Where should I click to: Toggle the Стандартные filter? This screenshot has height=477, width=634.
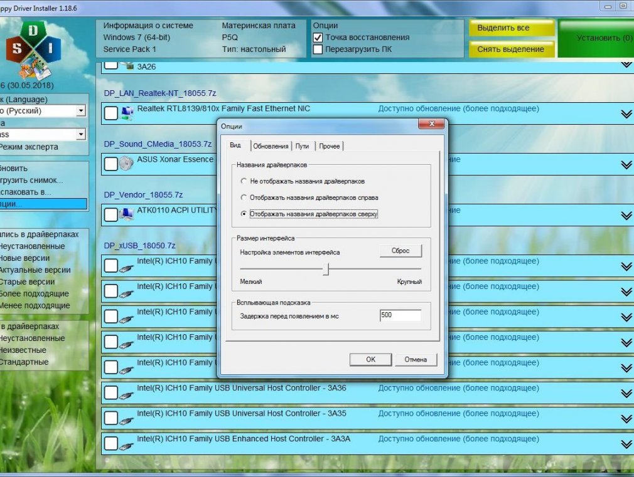24,362
